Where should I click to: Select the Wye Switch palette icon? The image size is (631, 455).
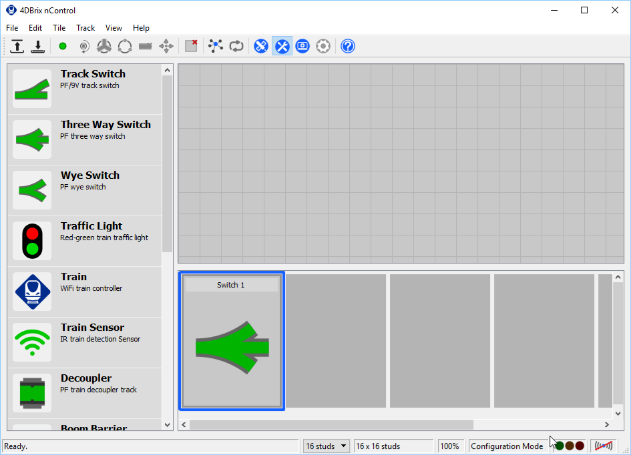(32, 190)
